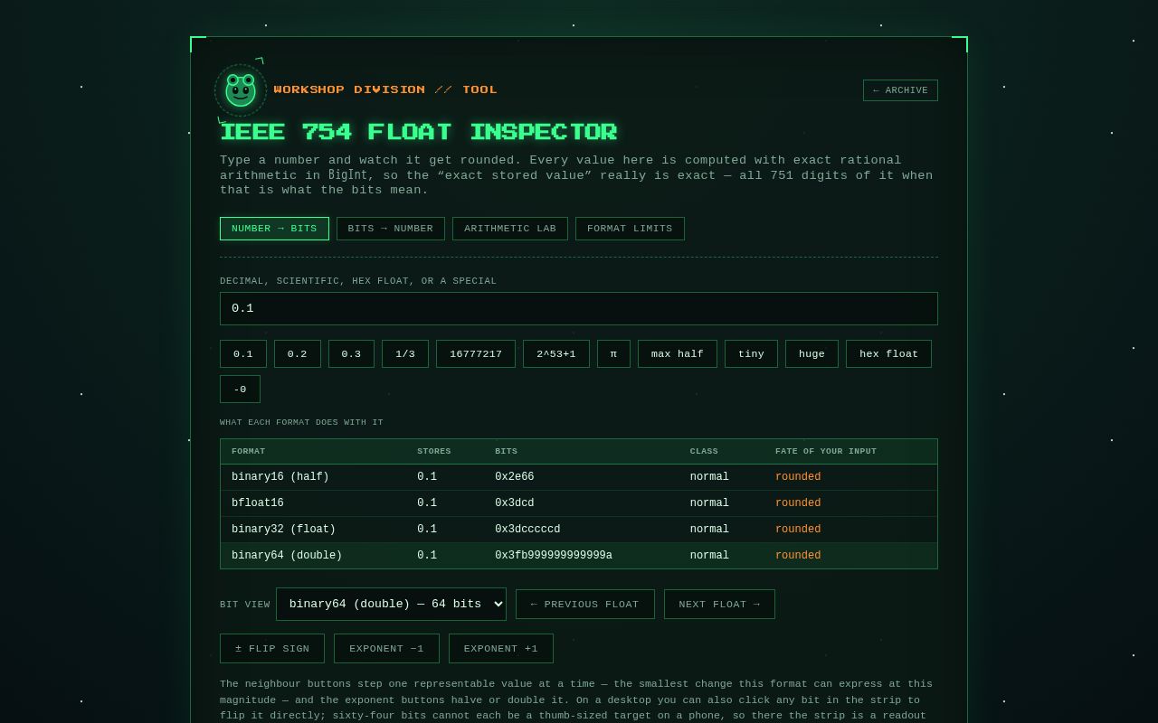1158x723 pixels.
Task: Click bits value 0x3dcd
Action: click(515, 503)
